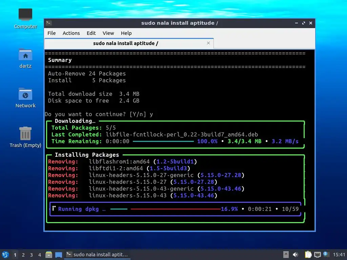Open the Network desktop icon
The image size is (347, 260).
click(25, 98)
